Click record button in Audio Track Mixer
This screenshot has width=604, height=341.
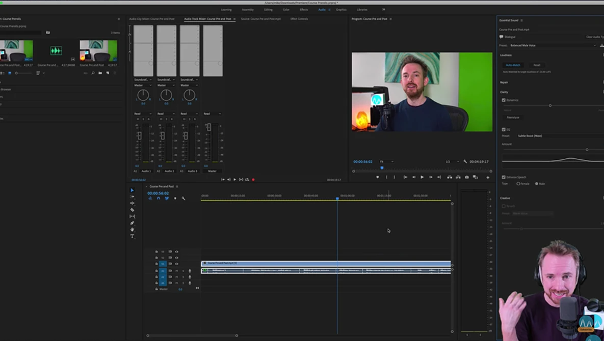click(253, 180)
